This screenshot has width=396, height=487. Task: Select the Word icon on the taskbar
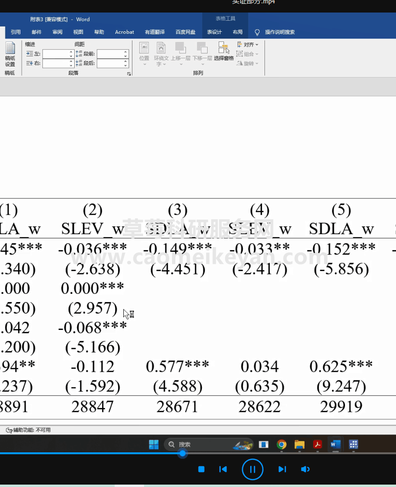[x=335, y=445]
